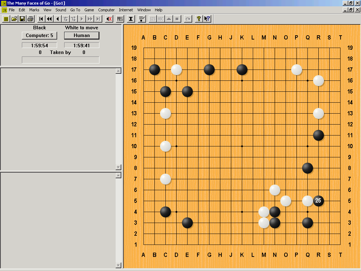The image size is (361, 271).
Task: Open the Marks menu
Action: click(34, 10)
